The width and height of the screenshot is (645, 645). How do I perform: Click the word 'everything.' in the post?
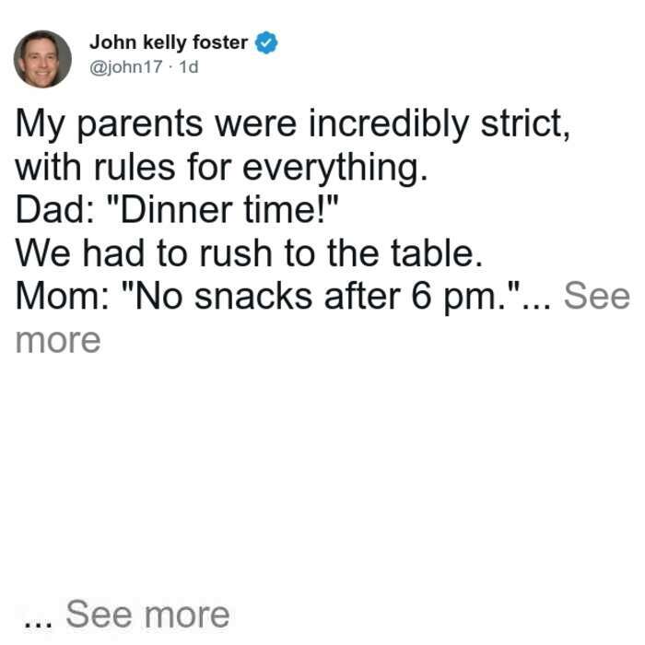pos(335,169)
